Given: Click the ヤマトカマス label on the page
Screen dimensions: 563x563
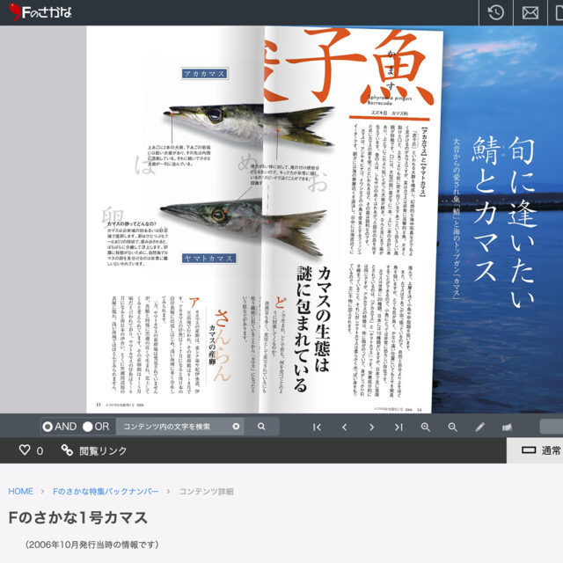Looking at the screenshot, I should pos(209,258).
